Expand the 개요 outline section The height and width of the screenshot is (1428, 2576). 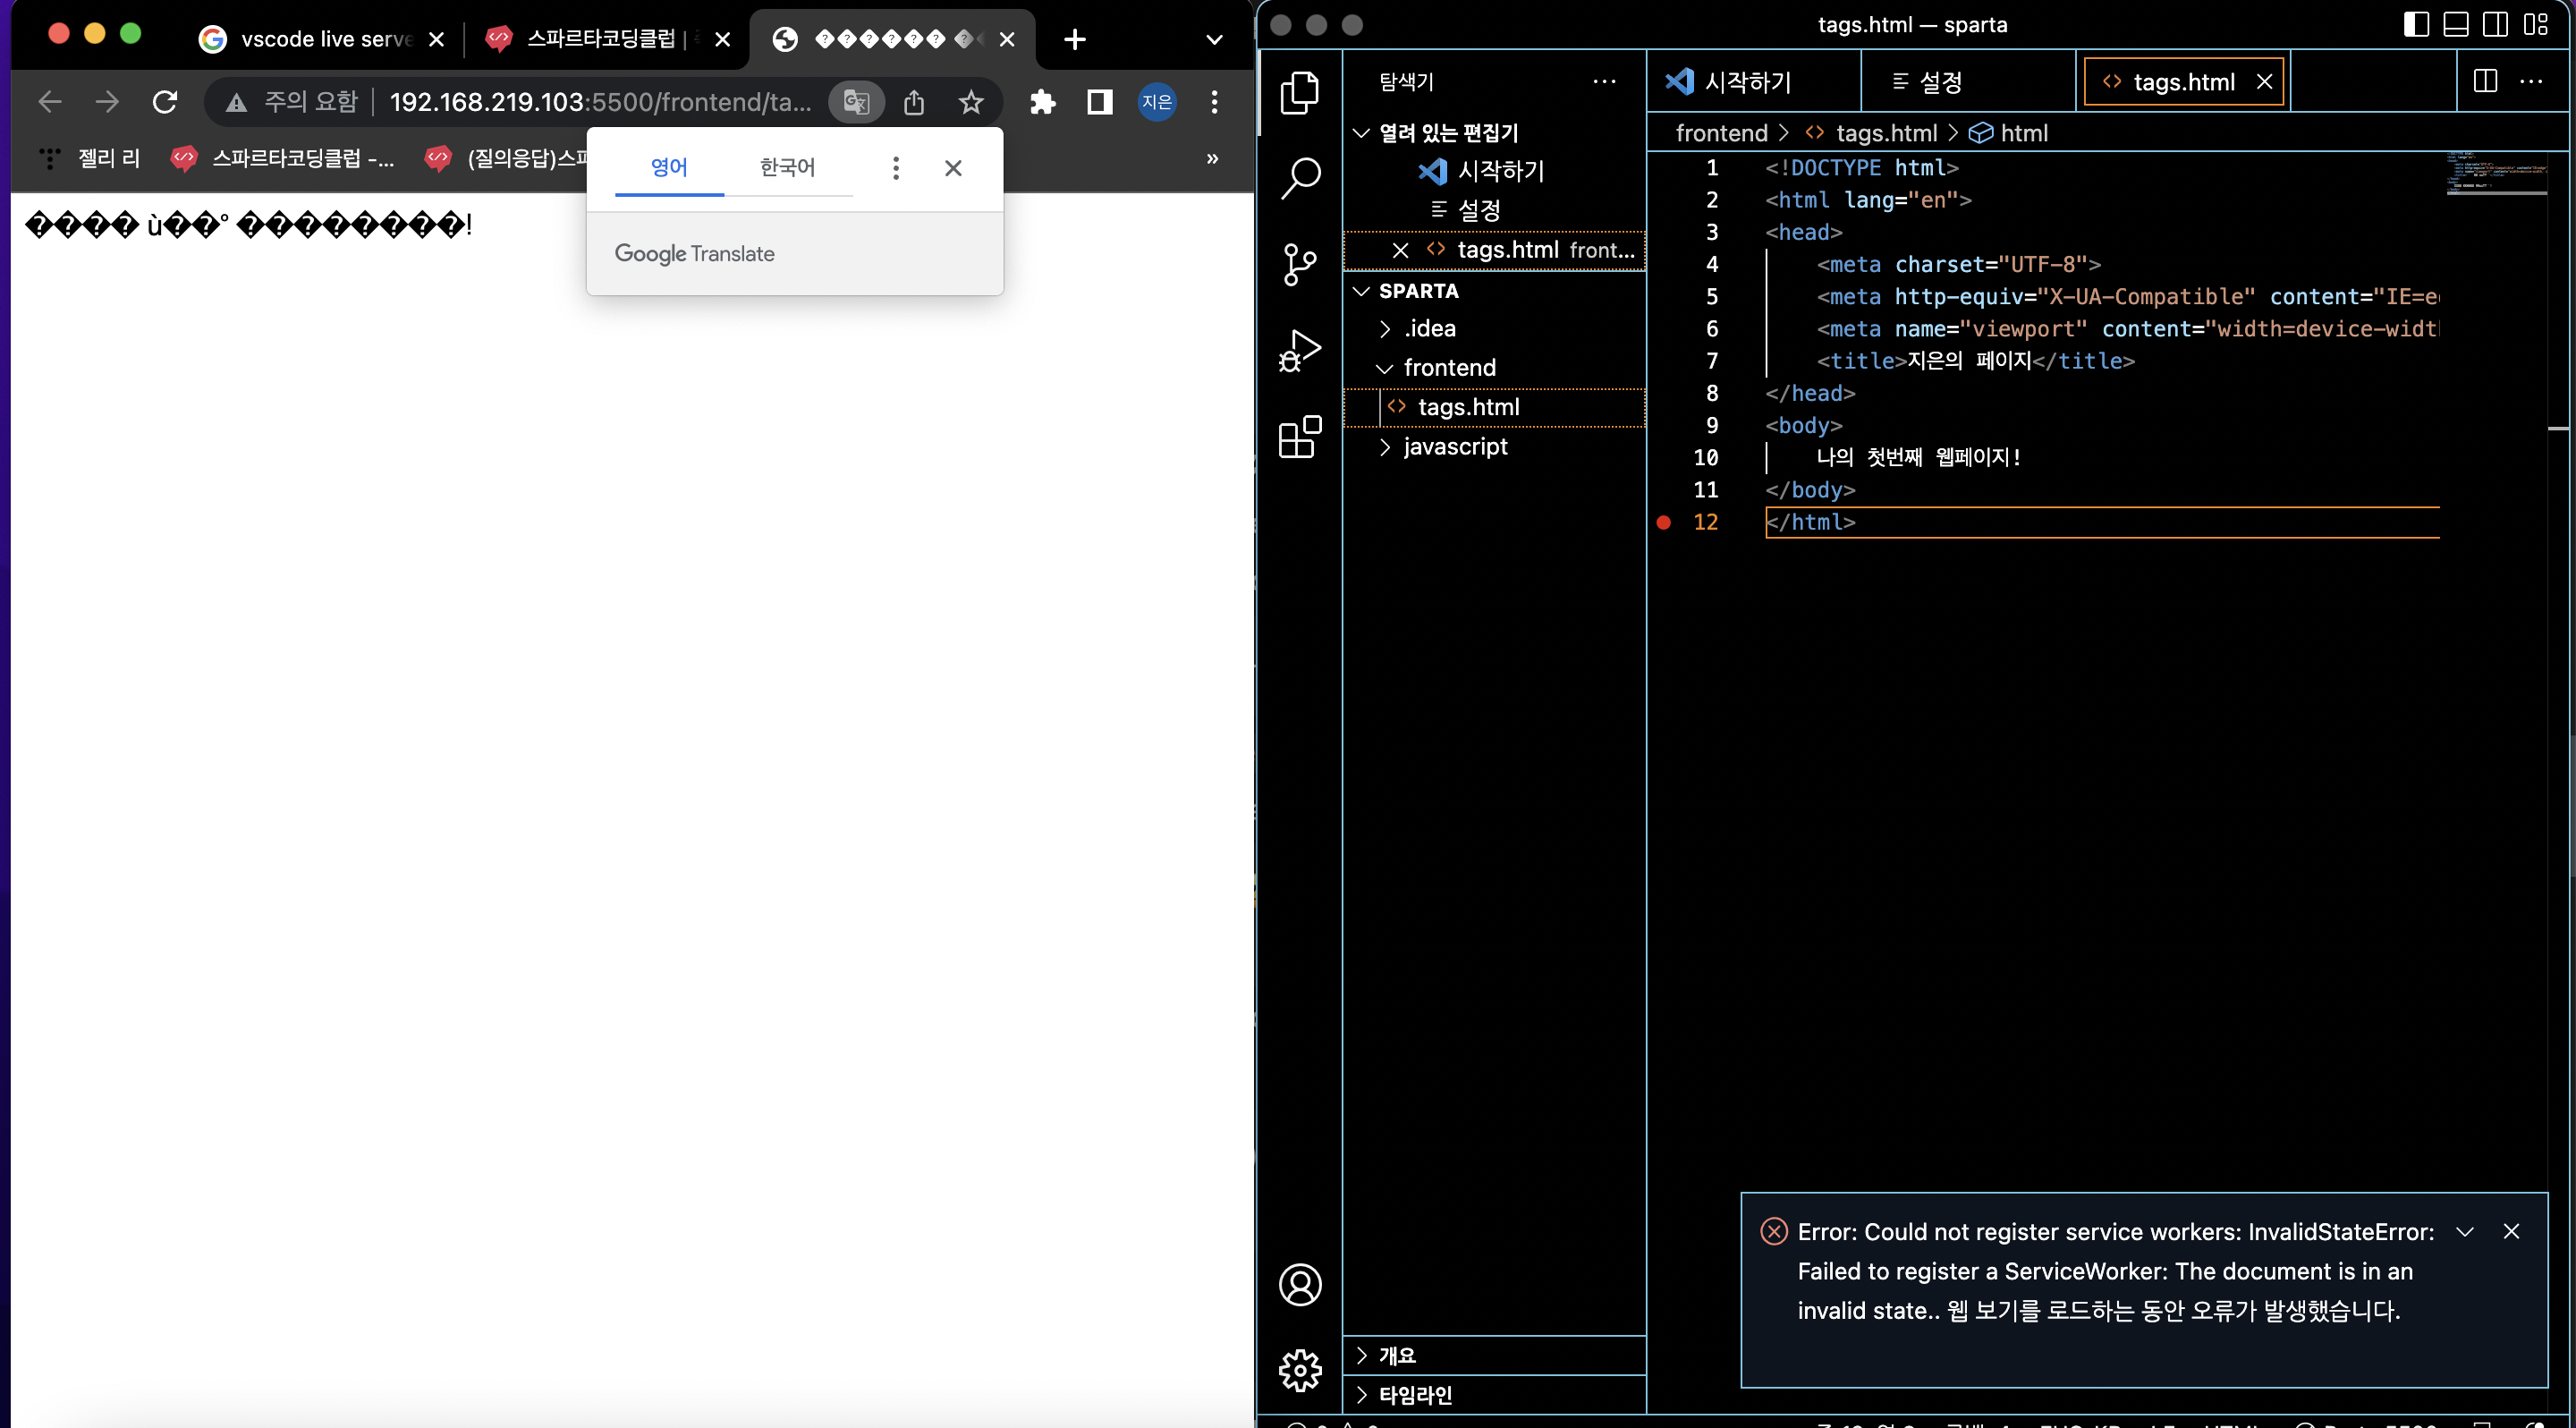pos(1494,1355)
